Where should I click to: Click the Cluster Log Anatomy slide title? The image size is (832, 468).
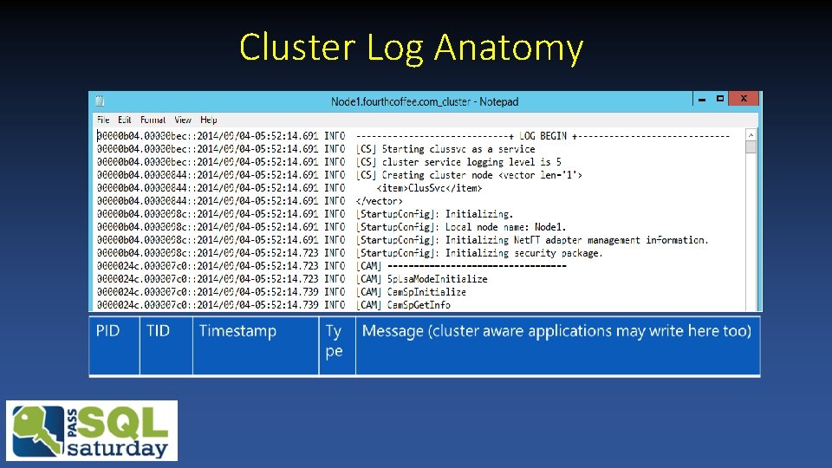tap(411, 48)
